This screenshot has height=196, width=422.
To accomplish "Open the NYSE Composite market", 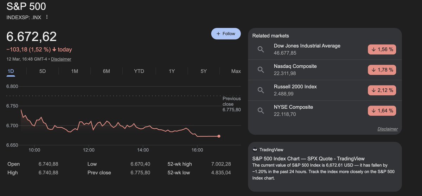I will 293,107.
